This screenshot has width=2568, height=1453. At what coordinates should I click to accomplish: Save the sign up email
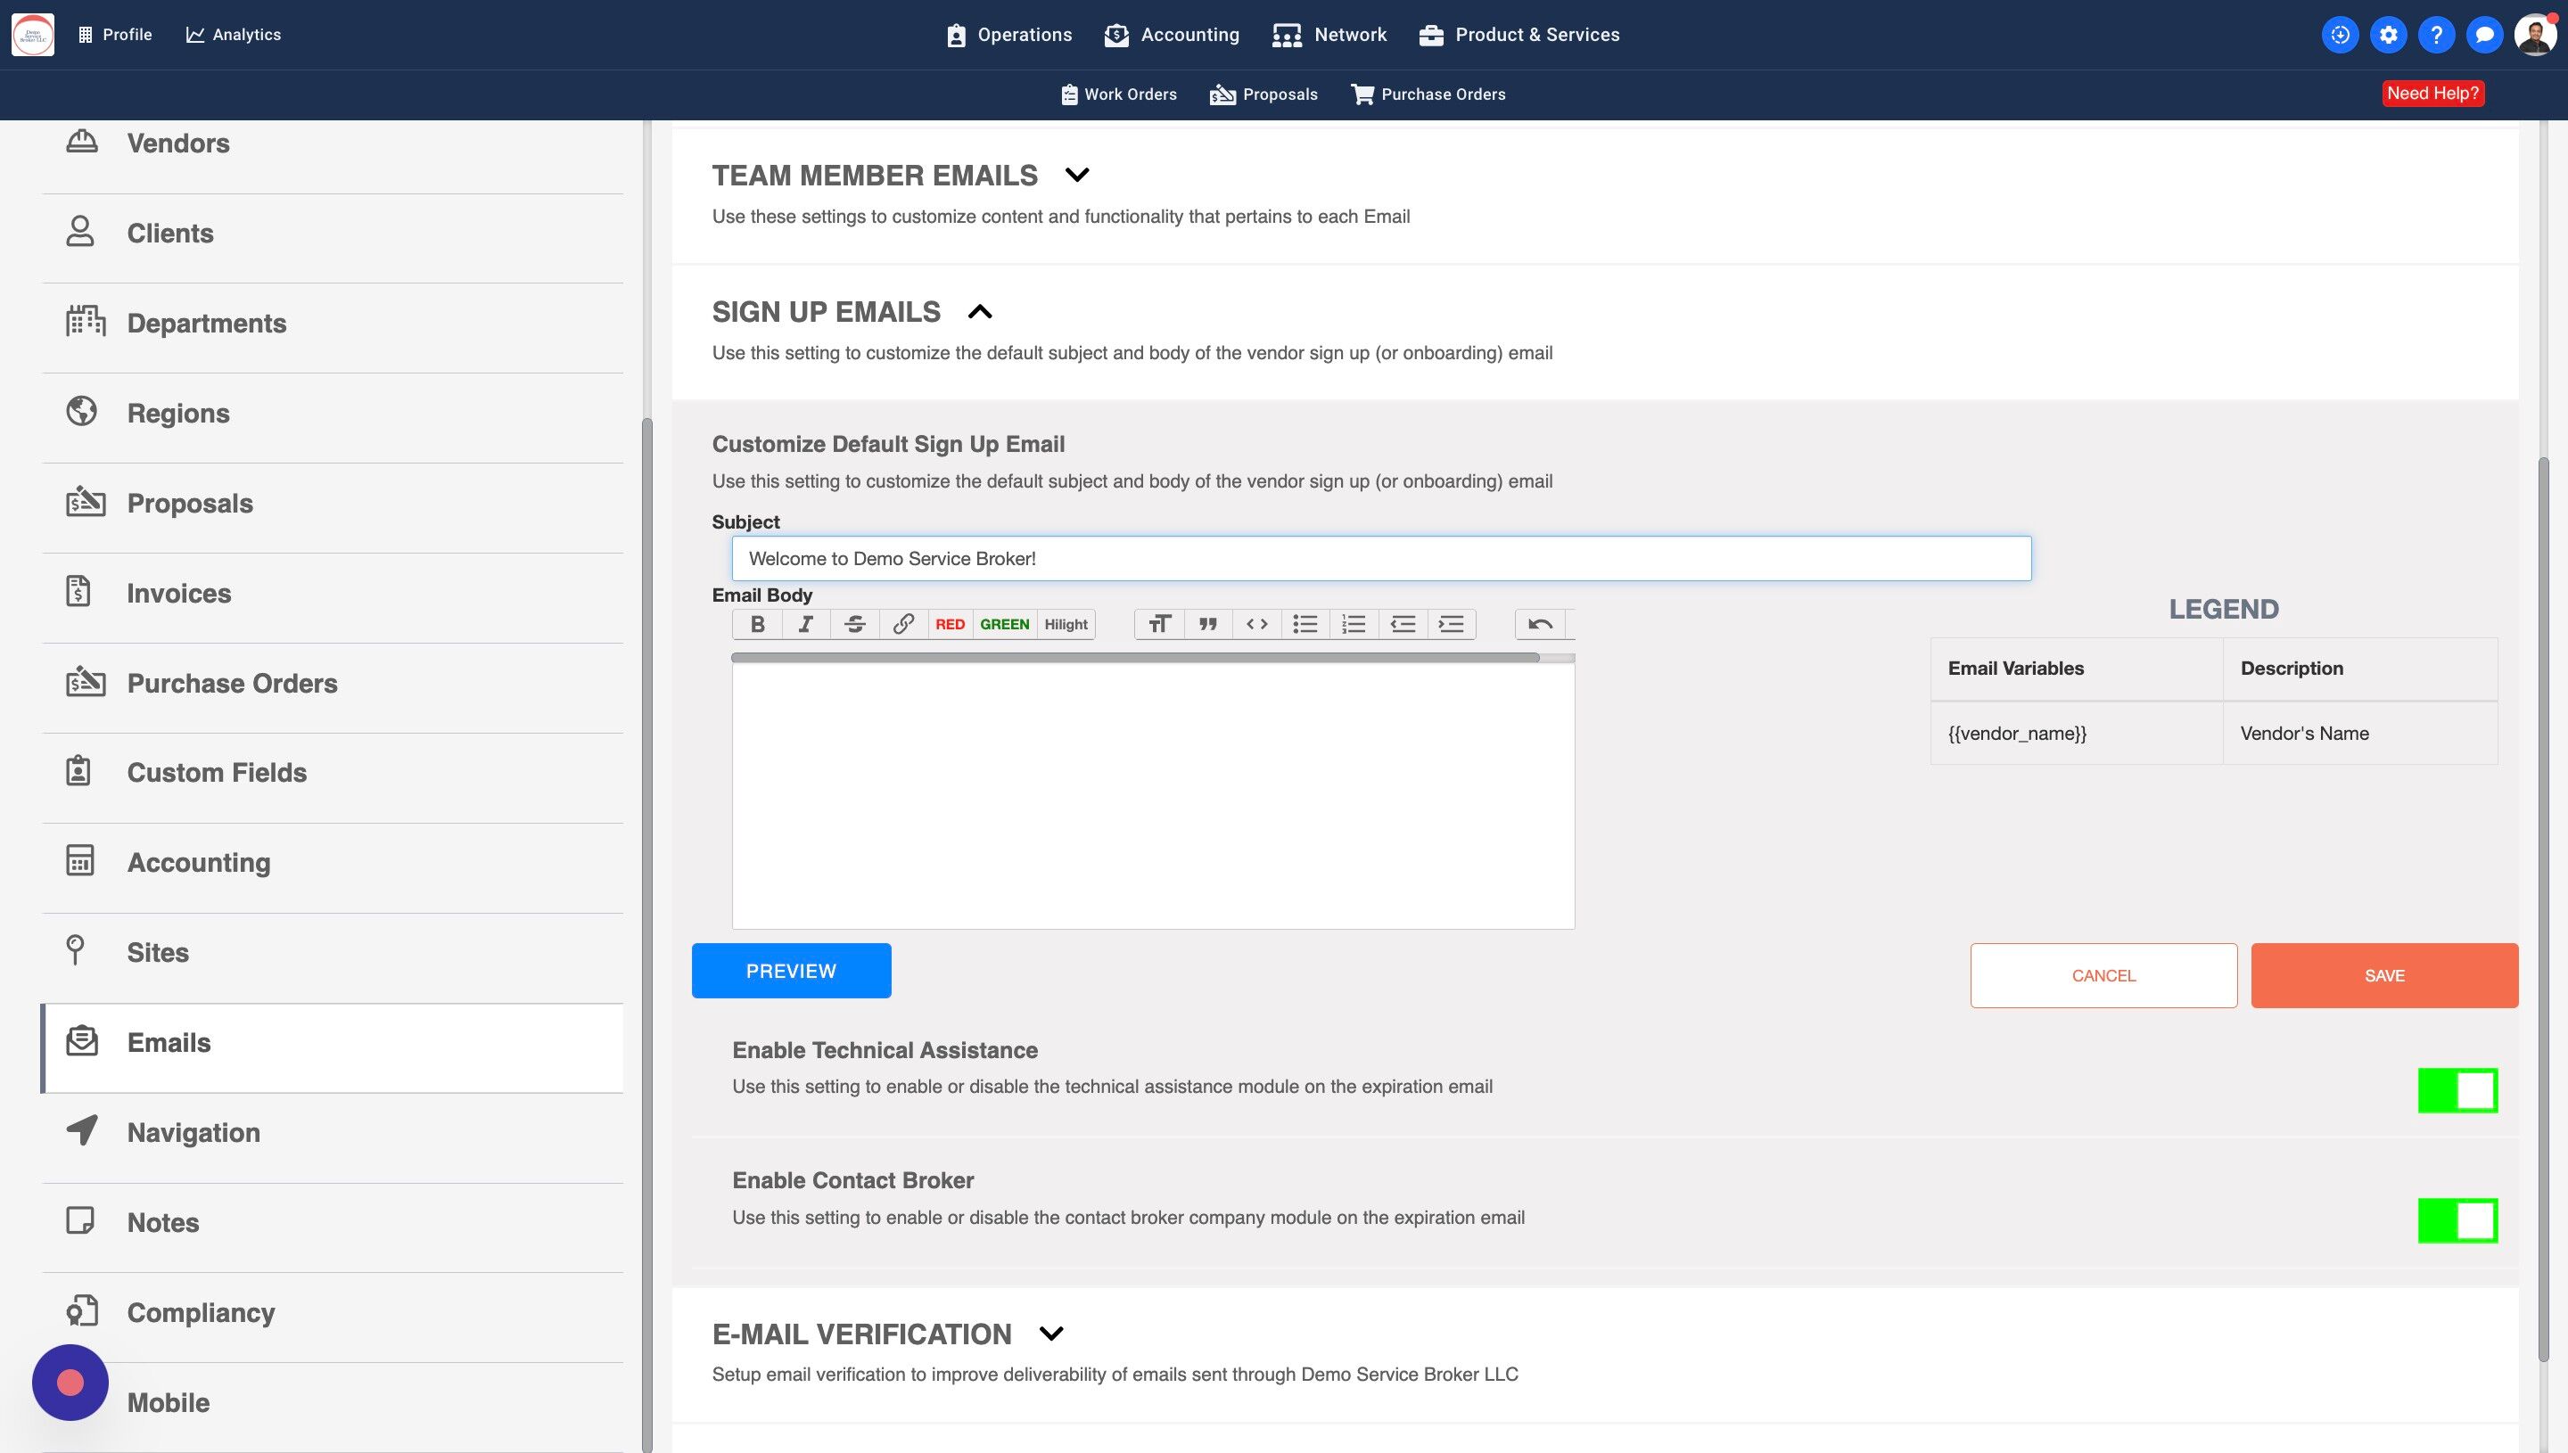pyautogui.click(x=2383, y=976)
